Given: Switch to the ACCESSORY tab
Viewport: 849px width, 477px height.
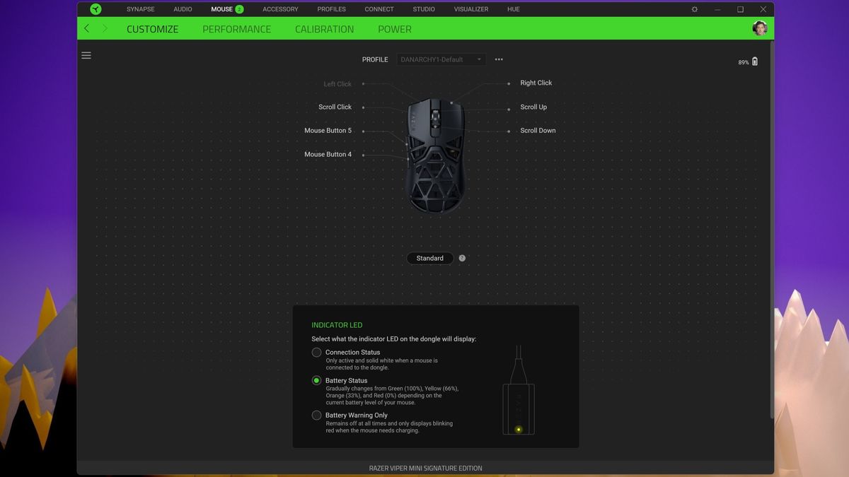Looking at the screenshot, I should [x=280, y=9].
